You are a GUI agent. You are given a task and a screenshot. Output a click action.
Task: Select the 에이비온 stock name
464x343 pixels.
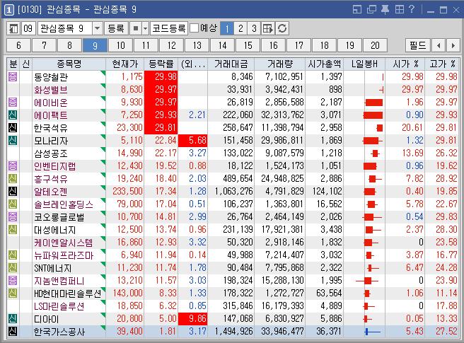[x=51, y=103]
